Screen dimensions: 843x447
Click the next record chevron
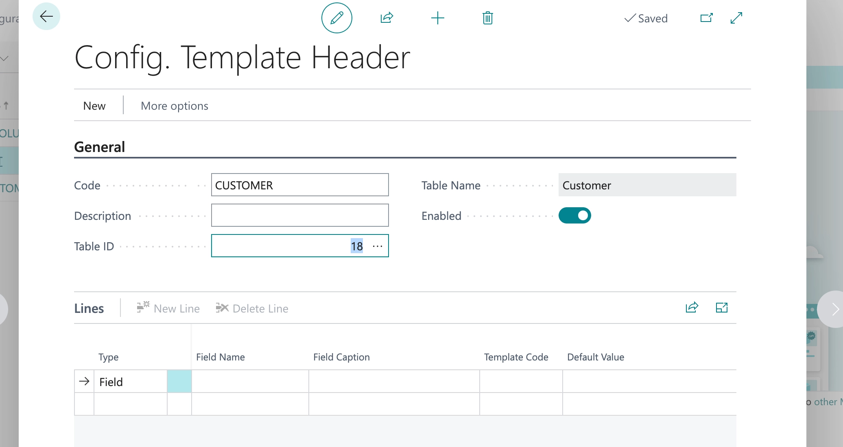point(834,309)
